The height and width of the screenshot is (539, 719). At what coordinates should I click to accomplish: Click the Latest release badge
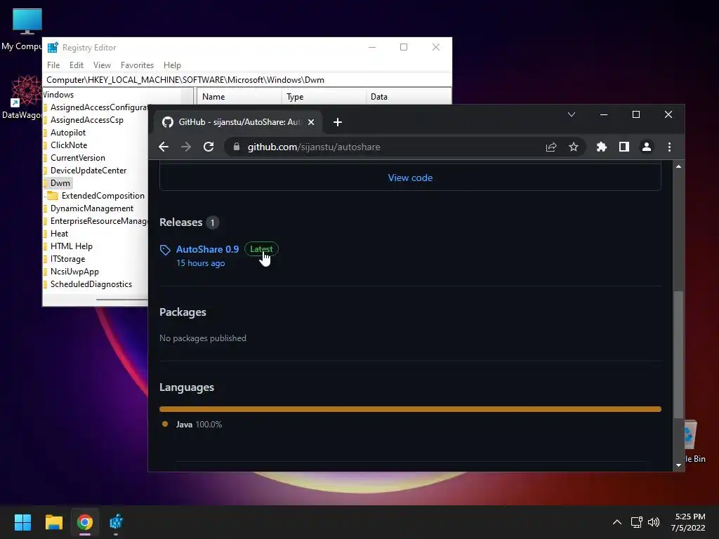tap(261, 249)
